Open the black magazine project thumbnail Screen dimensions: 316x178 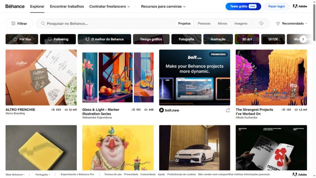[271, 148]
